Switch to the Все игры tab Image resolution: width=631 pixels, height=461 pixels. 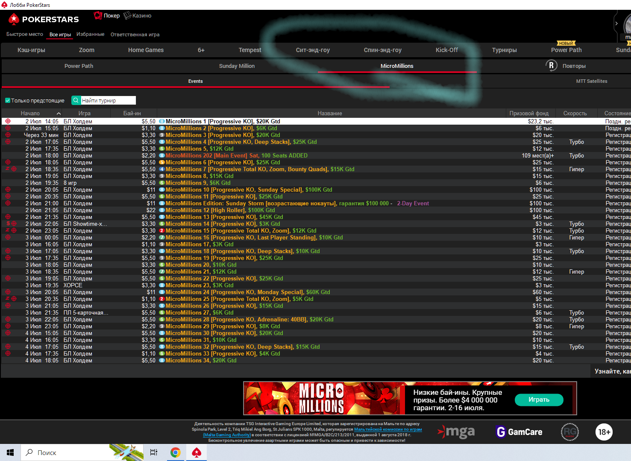(60, 35)
